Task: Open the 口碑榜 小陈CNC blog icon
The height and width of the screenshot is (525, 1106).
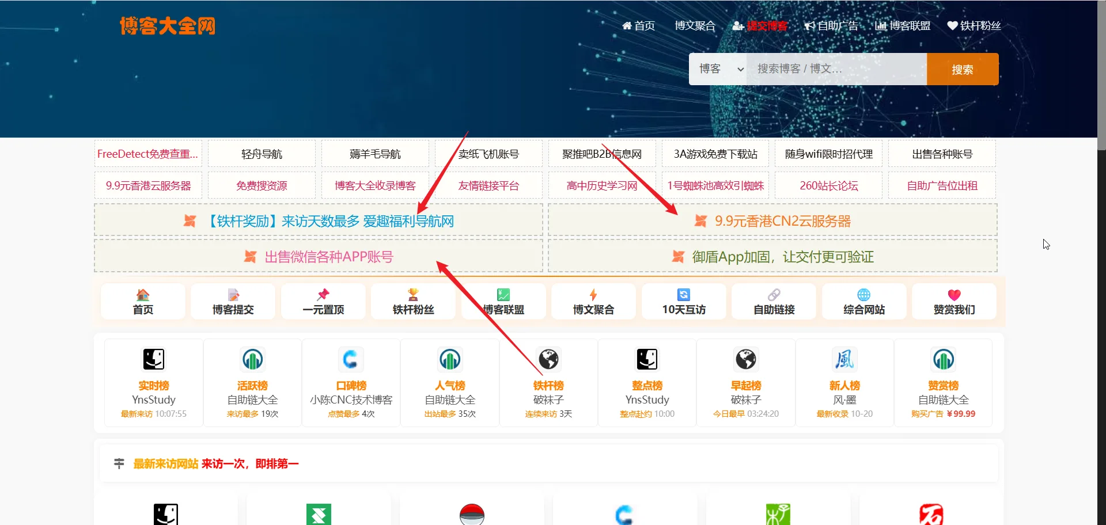Action: point(351,359)
